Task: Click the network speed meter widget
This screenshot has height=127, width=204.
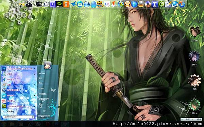Action: (x=191, y=119)
